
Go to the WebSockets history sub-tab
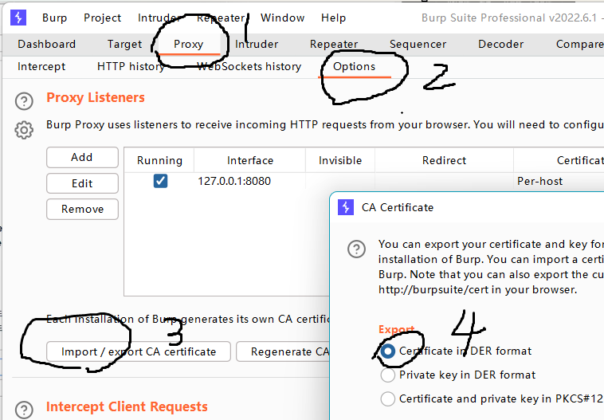click(249, 66)
